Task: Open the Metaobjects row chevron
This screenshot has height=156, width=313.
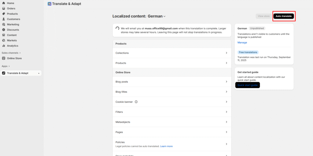Action: pos(226,122)
